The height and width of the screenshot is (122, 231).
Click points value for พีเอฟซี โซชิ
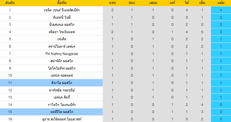pos(221,17)
